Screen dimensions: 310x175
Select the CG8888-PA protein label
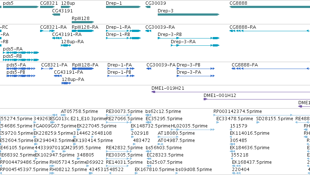point(245,65)
